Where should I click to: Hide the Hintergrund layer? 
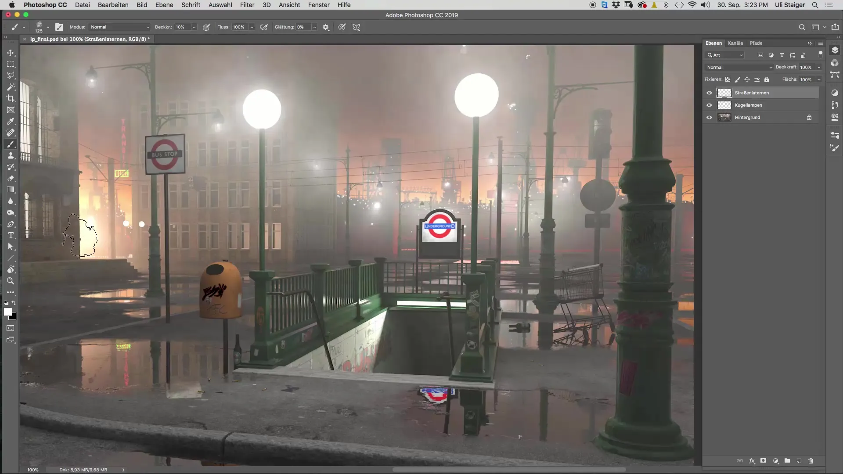point(709,117)
